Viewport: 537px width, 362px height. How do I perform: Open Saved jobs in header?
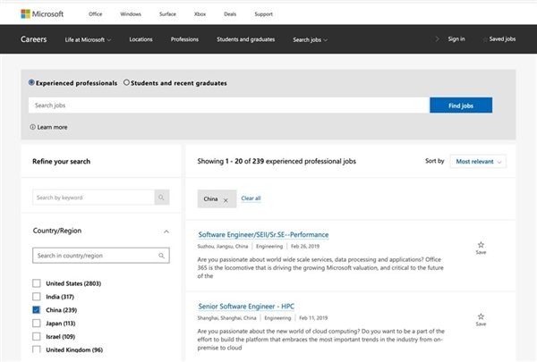tap(497, 39)
